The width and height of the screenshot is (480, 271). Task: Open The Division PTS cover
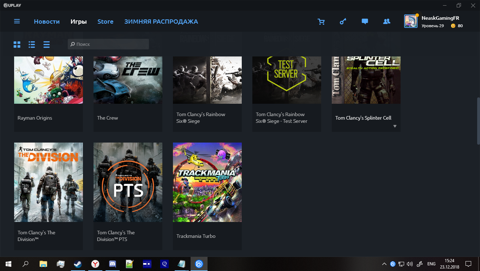pos(128,182)
